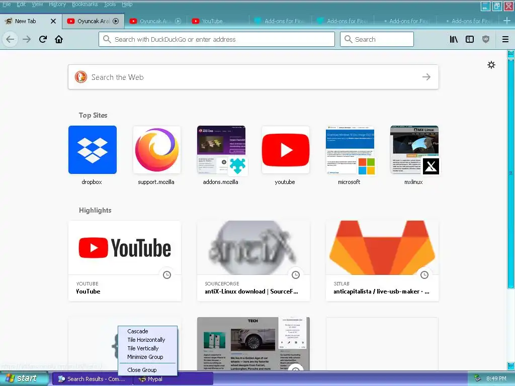Viewport: 515px width, 386px height.
Task: Open the antiX-Linux SourceForge highlight card
Action: click(x=253, y=261)
